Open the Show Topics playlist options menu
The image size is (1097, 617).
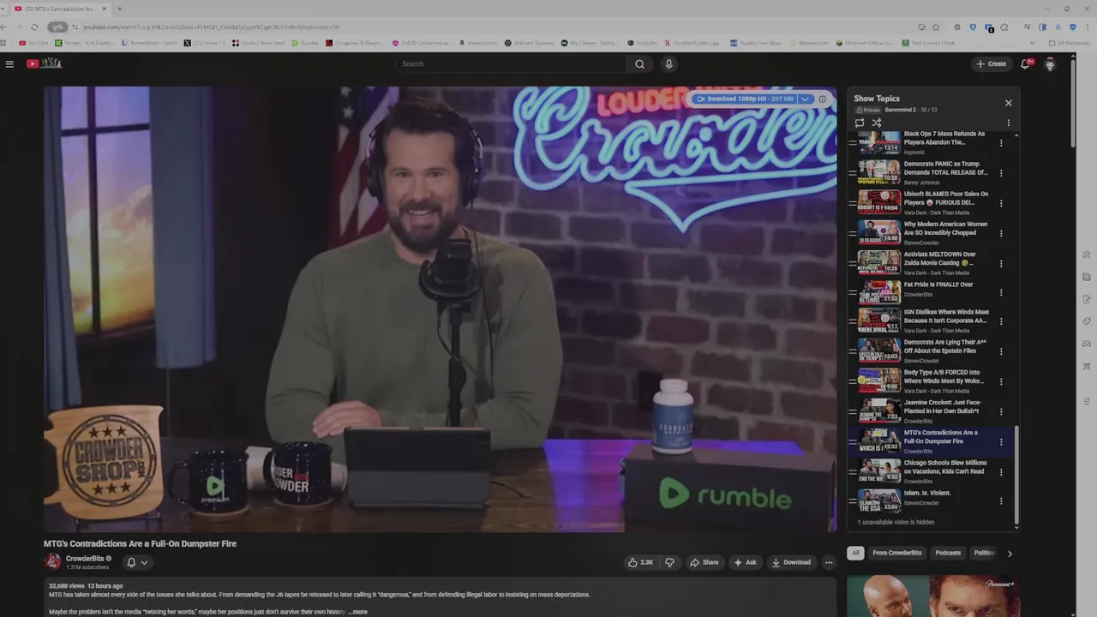click(x=1008, y=123)
